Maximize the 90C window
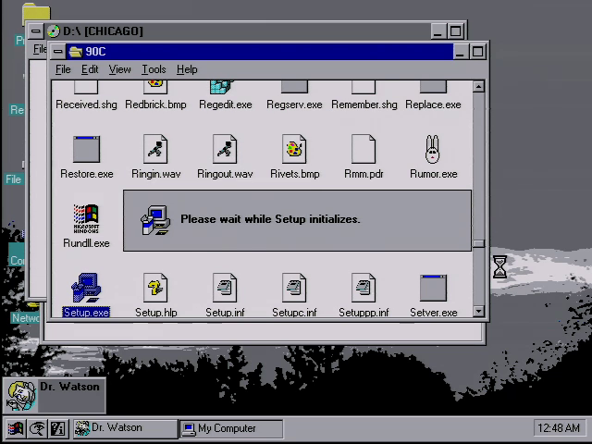 tap(477, 52)
